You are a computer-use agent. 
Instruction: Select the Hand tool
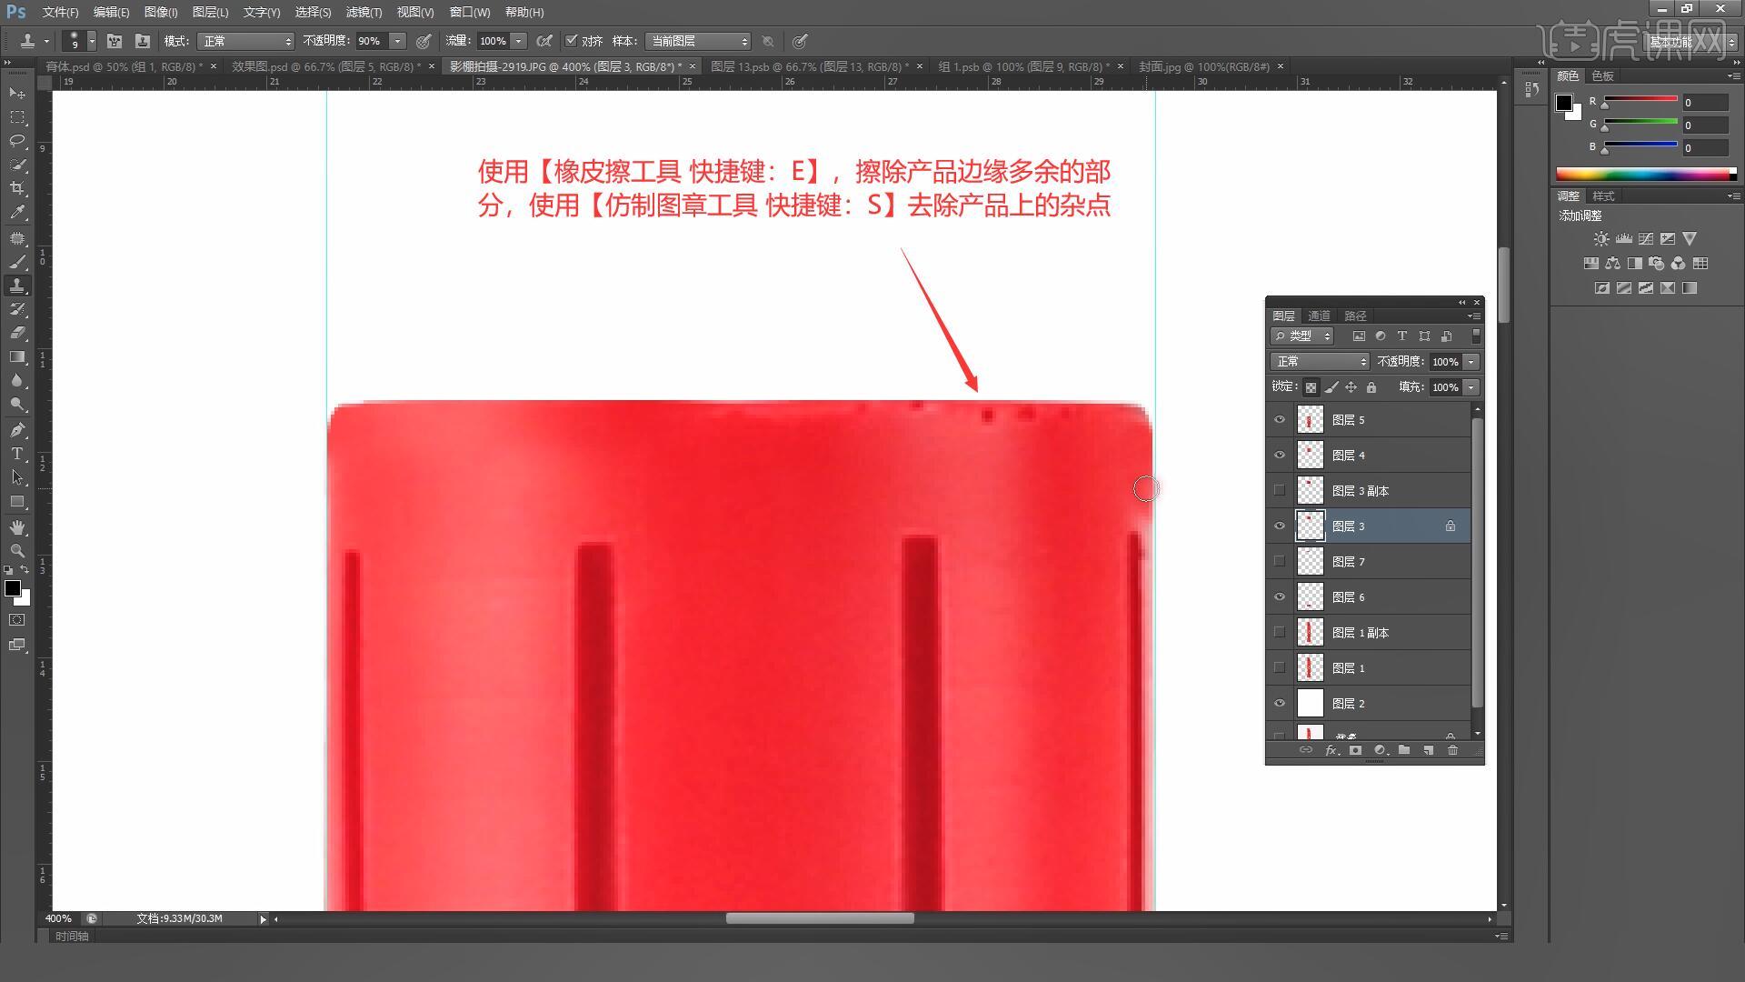tap(17, 527)
